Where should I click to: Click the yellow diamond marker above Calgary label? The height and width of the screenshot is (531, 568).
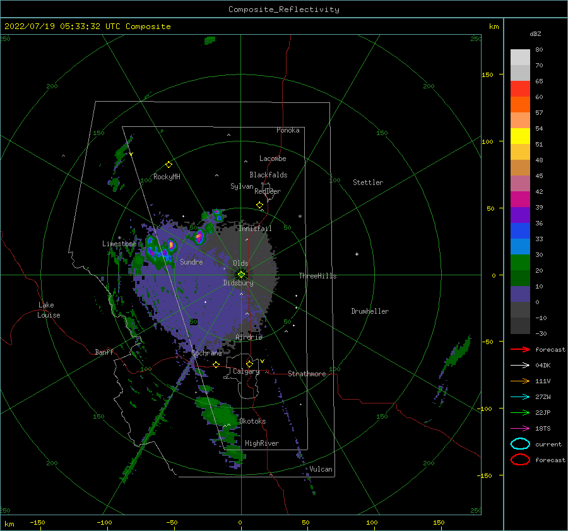click(249, 364)
